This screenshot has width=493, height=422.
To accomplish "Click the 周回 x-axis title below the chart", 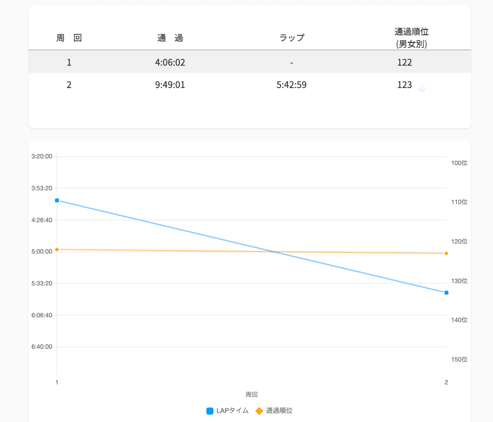I will pos(251,394).
